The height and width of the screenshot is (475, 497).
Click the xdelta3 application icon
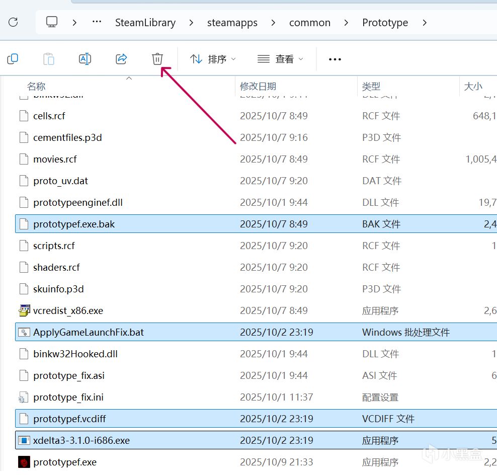click(24, 440)
